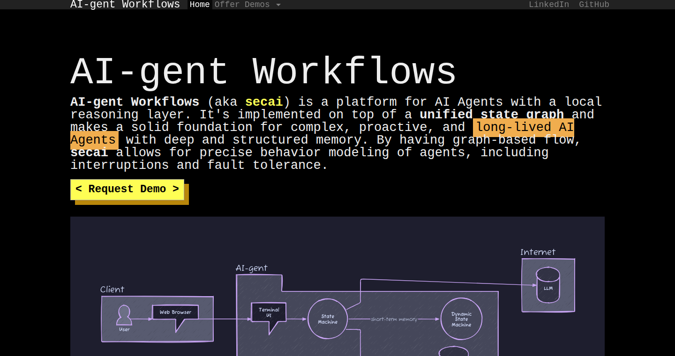Click the LLM cylinder icon in diagram
This screenshot has width=675, height=356.
coord(548,285)
